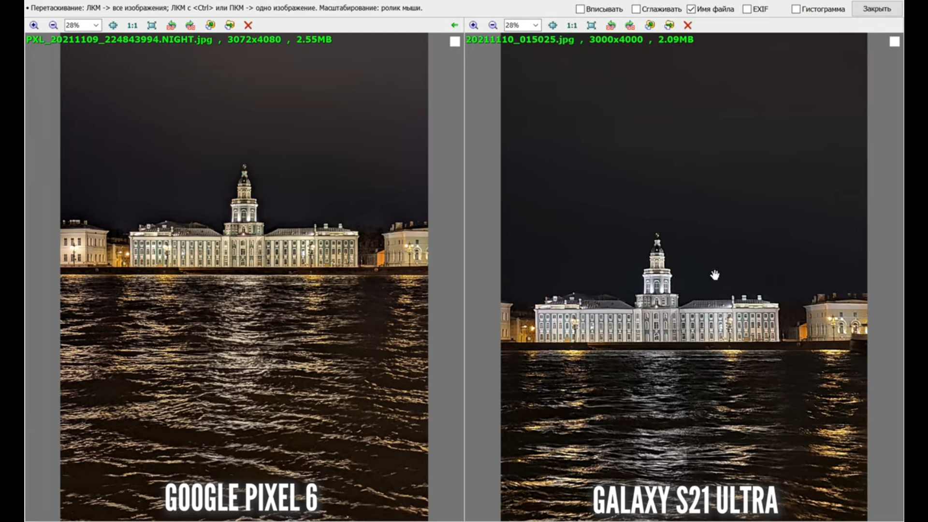The image size is (928, 522).
Task: Open the right pane 28% zoom dropdown
Action: tap(536, 25)
